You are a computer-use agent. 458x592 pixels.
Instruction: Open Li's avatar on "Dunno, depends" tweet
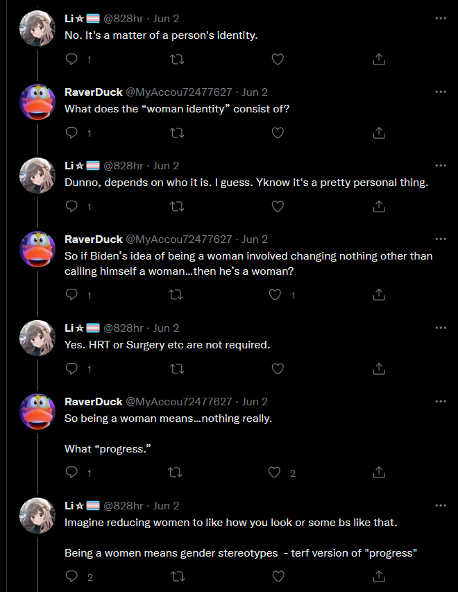click(x=37, y=176)
